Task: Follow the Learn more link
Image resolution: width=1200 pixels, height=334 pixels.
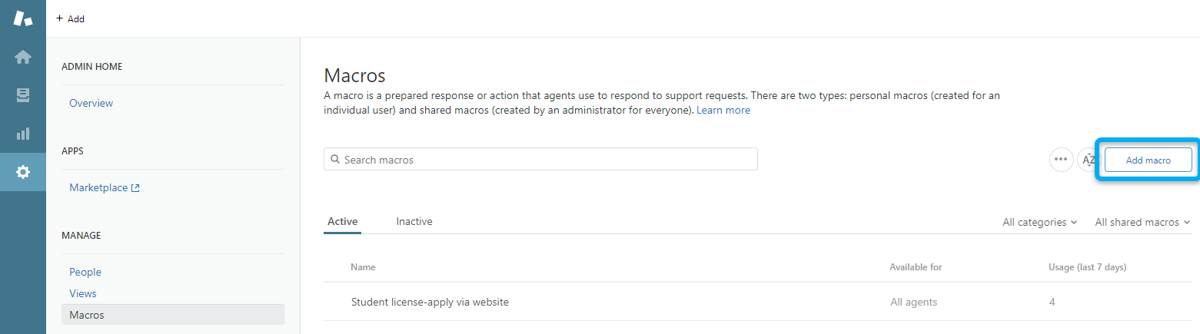Action: [723, 110]
